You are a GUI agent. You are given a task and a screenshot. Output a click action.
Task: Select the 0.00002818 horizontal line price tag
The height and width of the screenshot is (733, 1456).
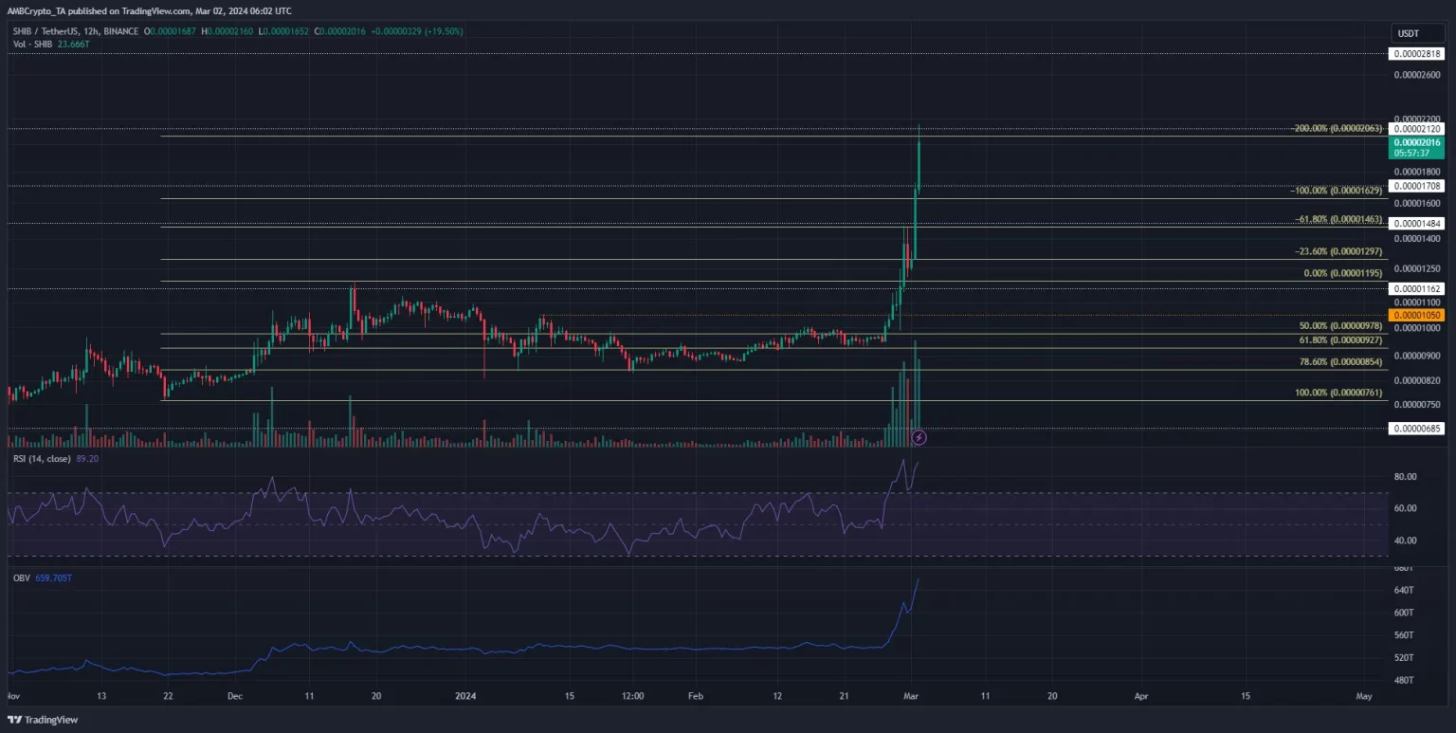[1415, 55]
